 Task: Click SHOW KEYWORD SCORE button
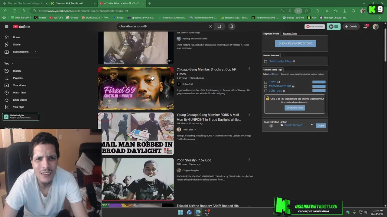point(295,43)
